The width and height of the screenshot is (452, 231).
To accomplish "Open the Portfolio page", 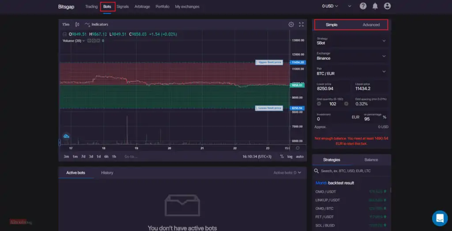I will pos(162,7).
